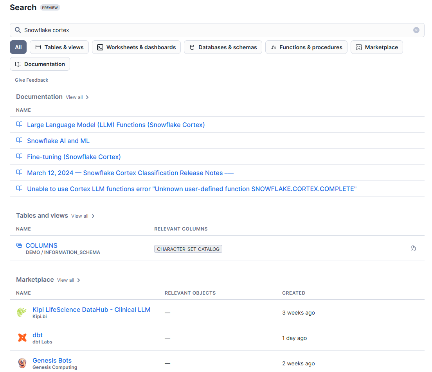Click the Kipi LifeScience DataHub logo
The height and width of the screenshot is (372, 432).
point(22,313)
